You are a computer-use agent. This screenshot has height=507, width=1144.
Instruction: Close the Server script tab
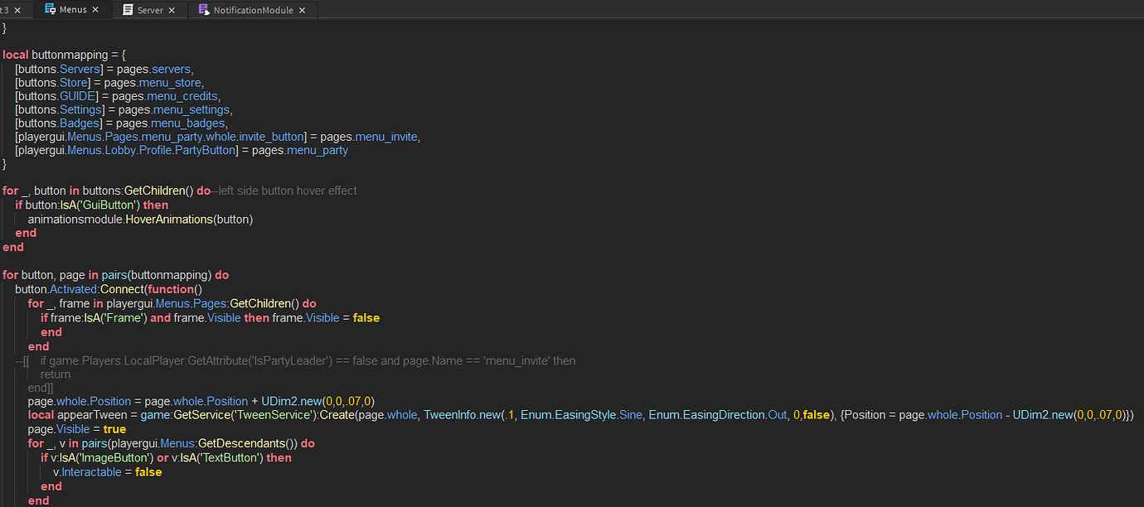172,10
